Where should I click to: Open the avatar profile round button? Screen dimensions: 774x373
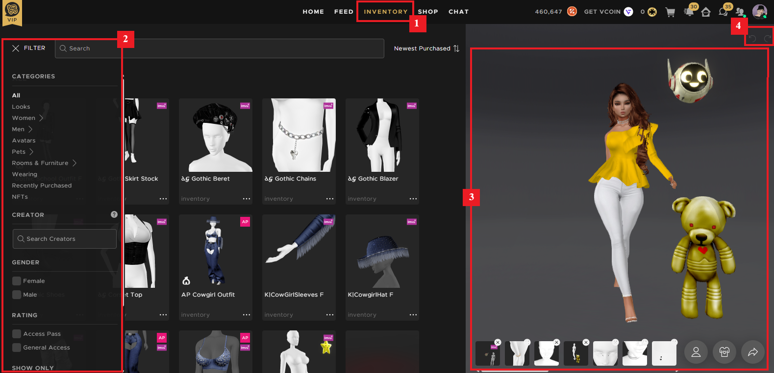pyautogui.click(x=696, y=352)
